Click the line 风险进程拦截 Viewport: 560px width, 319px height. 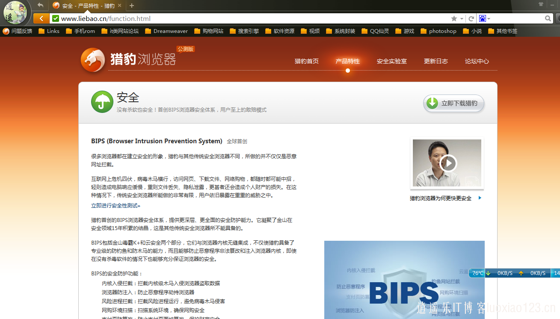(163, 301)
